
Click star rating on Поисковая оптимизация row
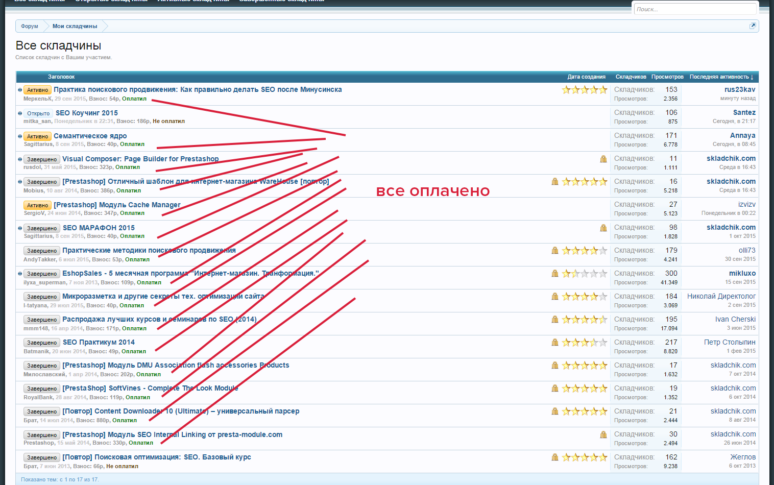coord(585,457)
